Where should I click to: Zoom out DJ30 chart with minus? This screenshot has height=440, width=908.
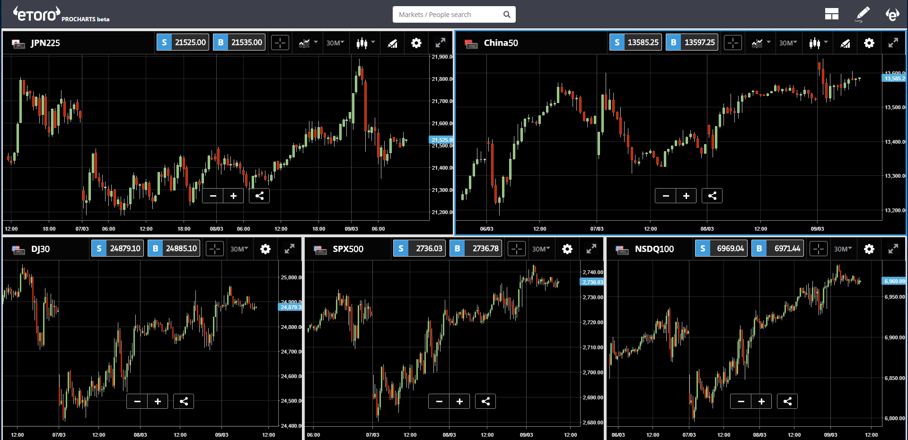pos(137,401)
